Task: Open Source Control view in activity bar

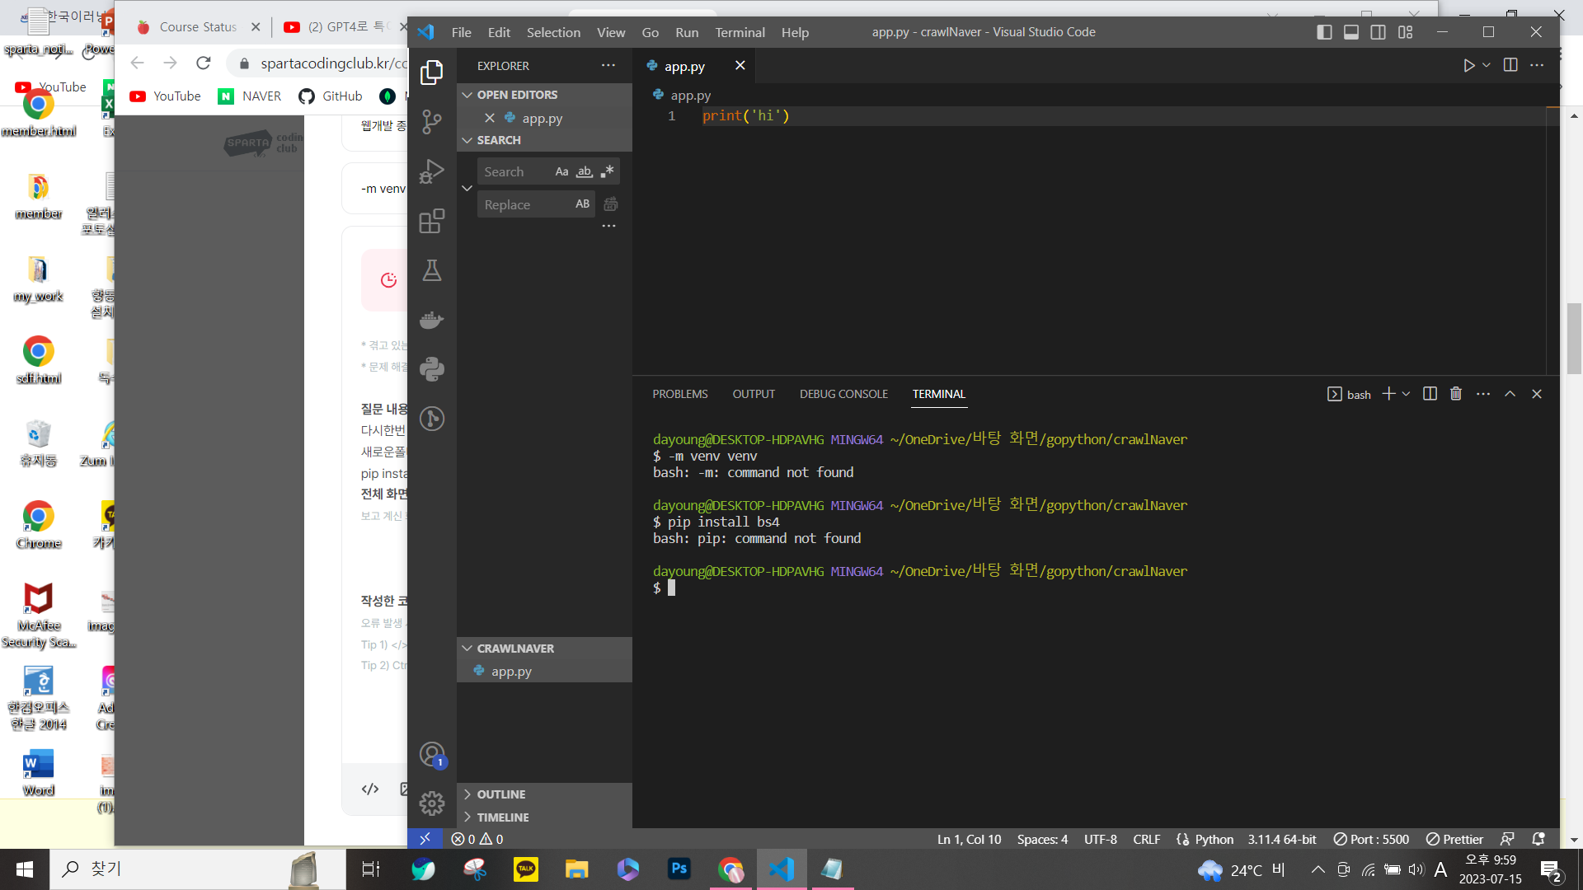Action: pyautogui.click(x=431, y=122)
